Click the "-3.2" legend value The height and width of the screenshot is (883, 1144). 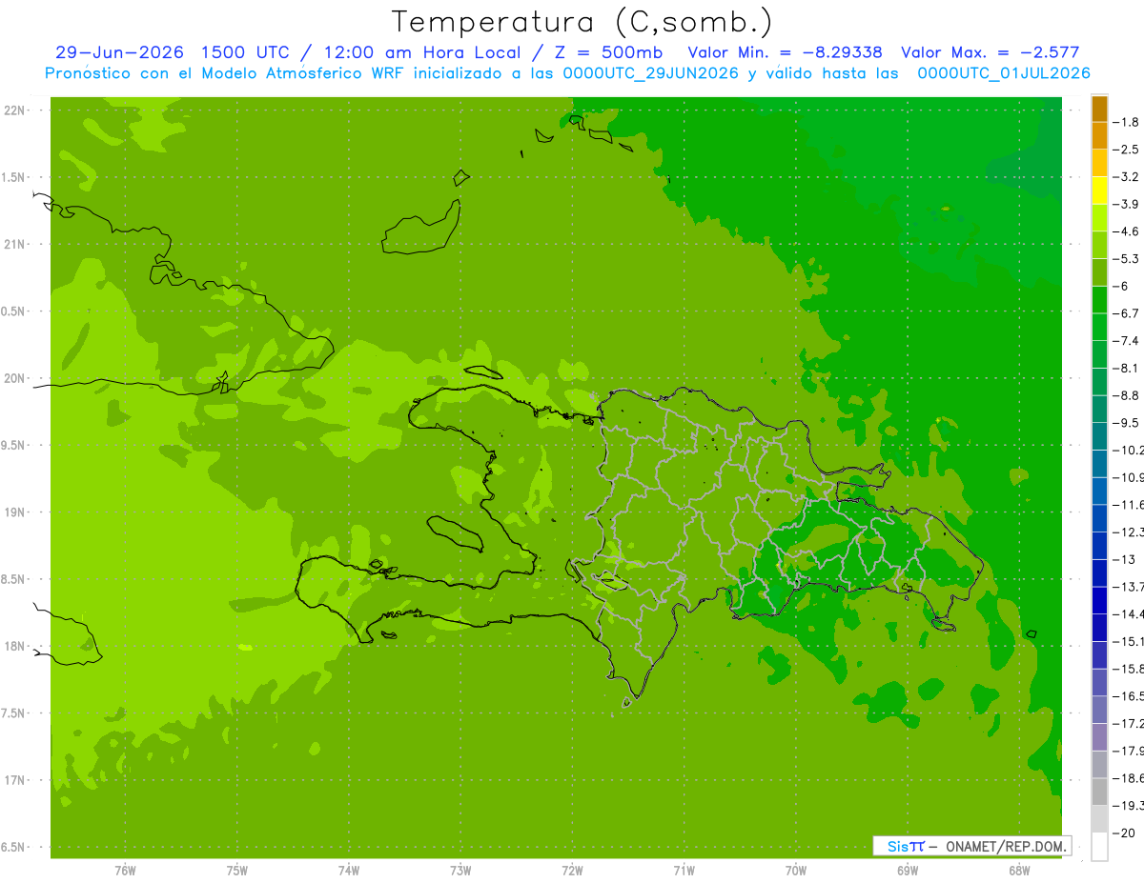click(x=1128, y=177)
